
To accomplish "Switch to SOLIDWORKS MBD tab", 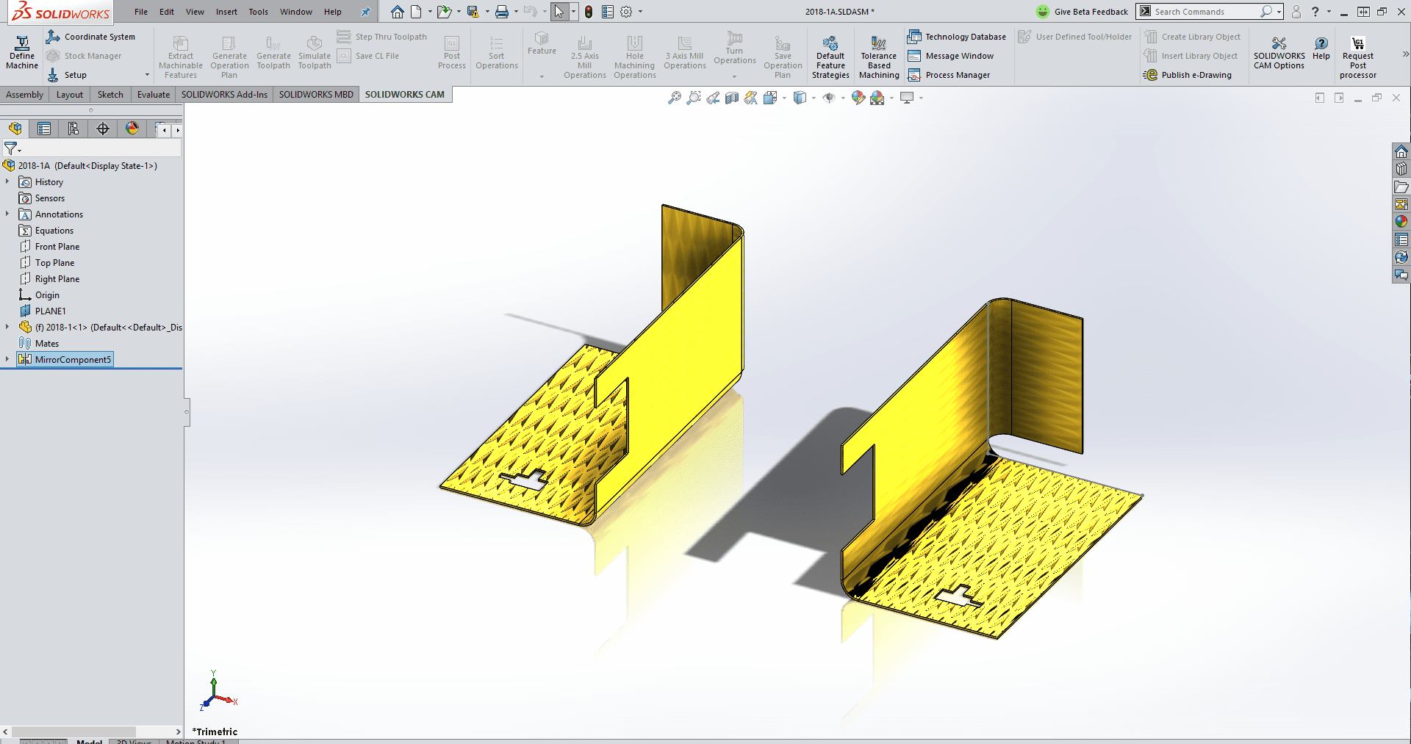I will 316,94.
